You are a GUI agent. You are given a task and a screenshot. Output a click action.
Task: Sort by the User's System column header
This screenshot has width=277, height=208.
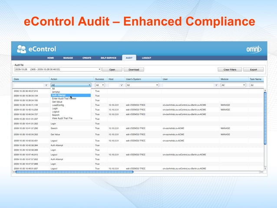pos(143,79)
